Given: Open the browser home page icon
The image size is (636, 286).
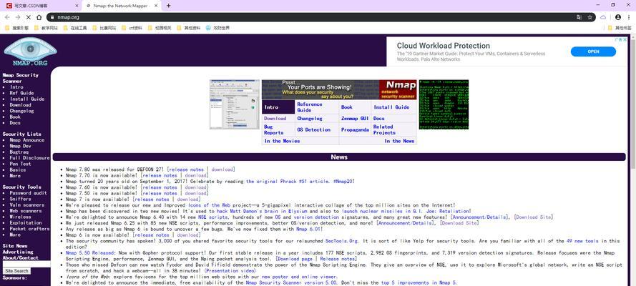Looking at the screenshot, I should [x=39, y=17].
